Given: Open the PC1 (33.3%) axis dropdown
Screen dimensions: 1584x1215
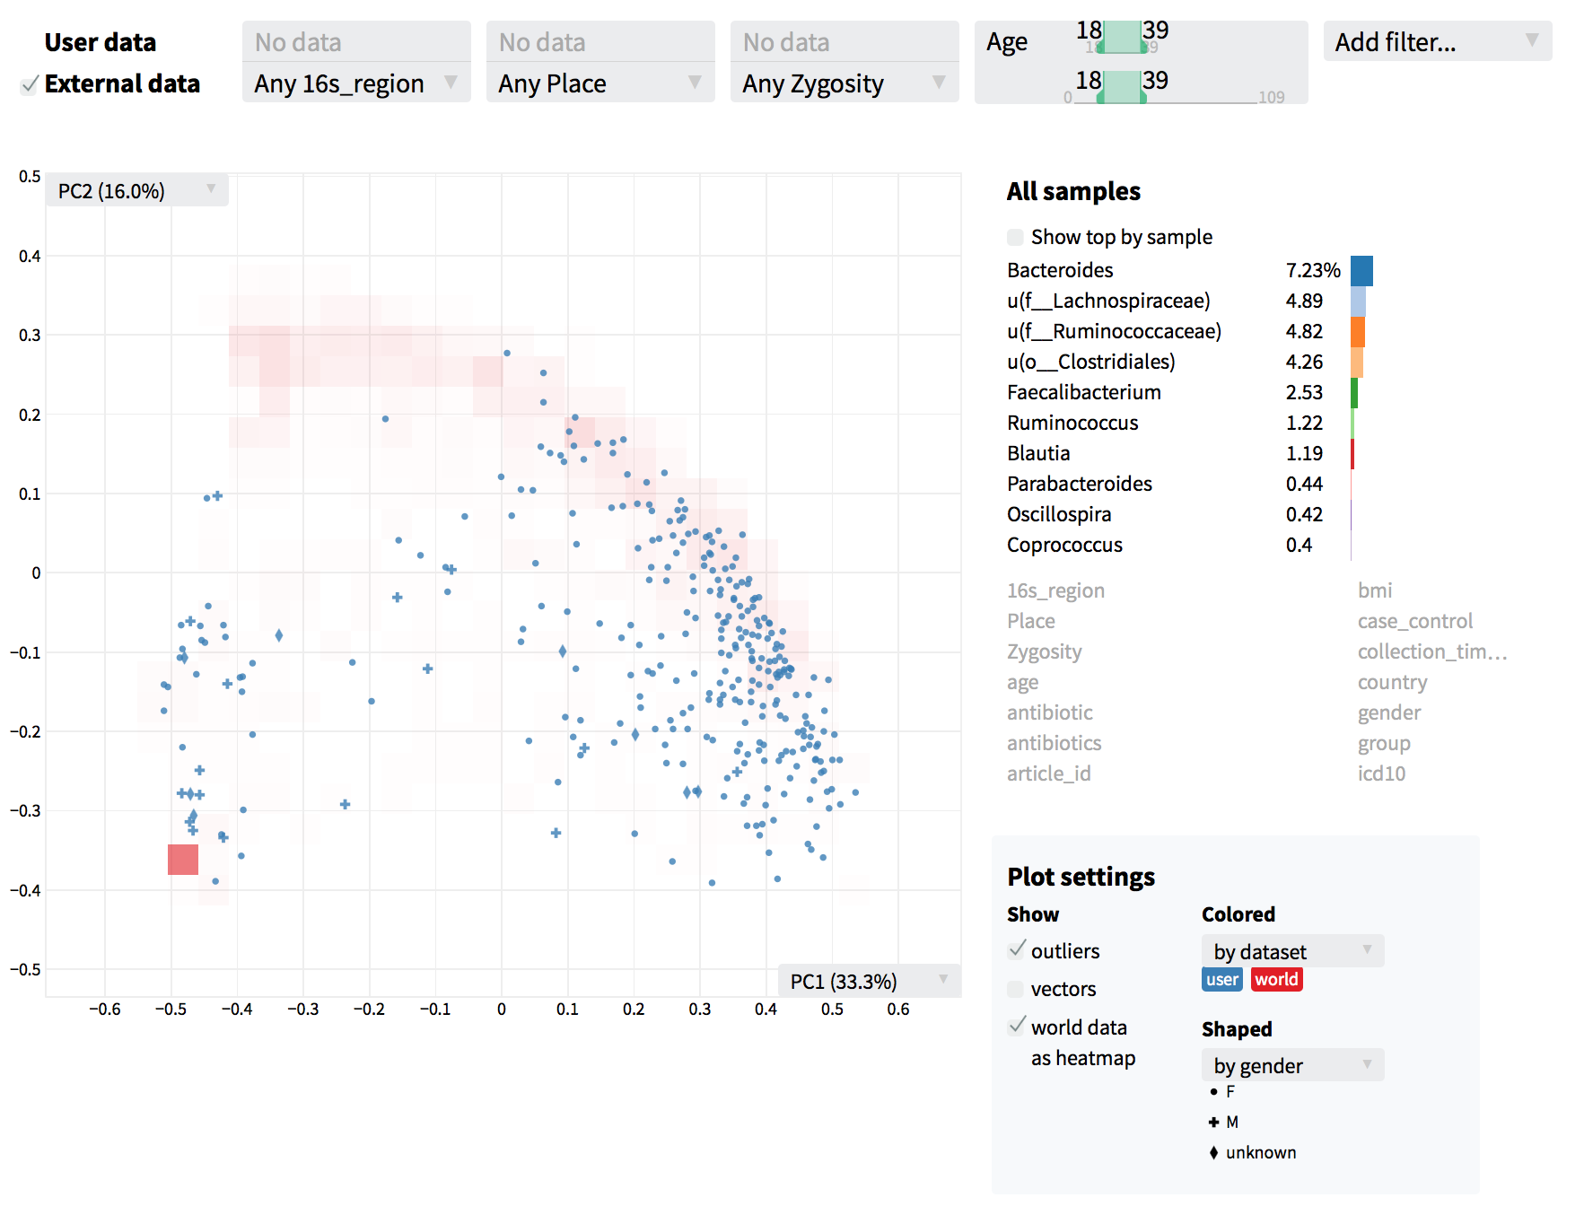Looking at the screenshot, I should click(869, 981).
